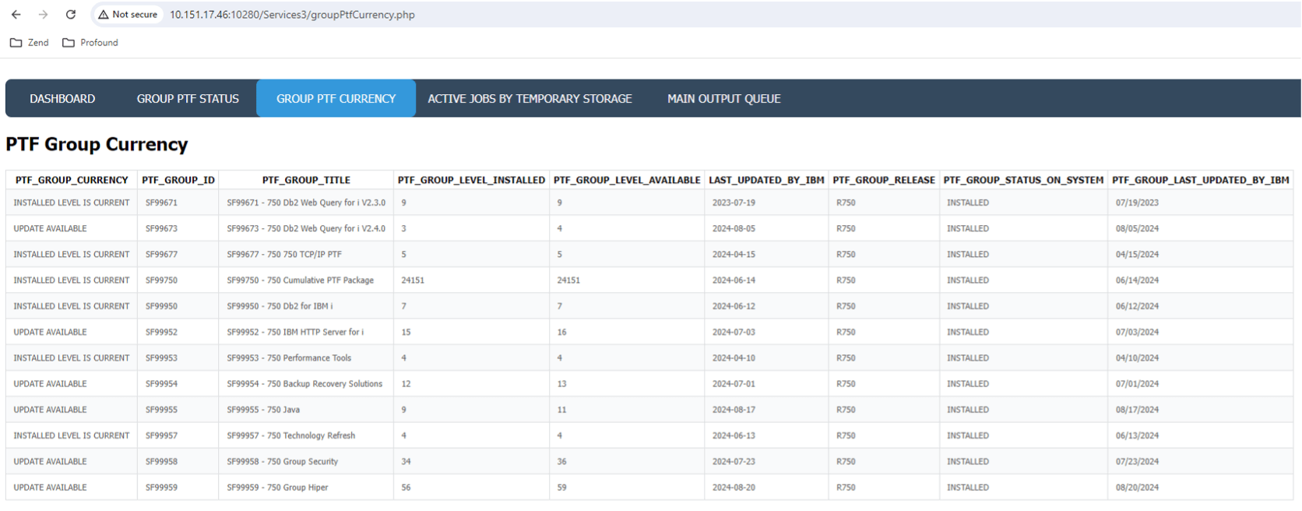Click the PTF_GROUP_TITLE column header
Image resolution: width=1302 pixels, height=511 pixels.
(x=306, y=180)
